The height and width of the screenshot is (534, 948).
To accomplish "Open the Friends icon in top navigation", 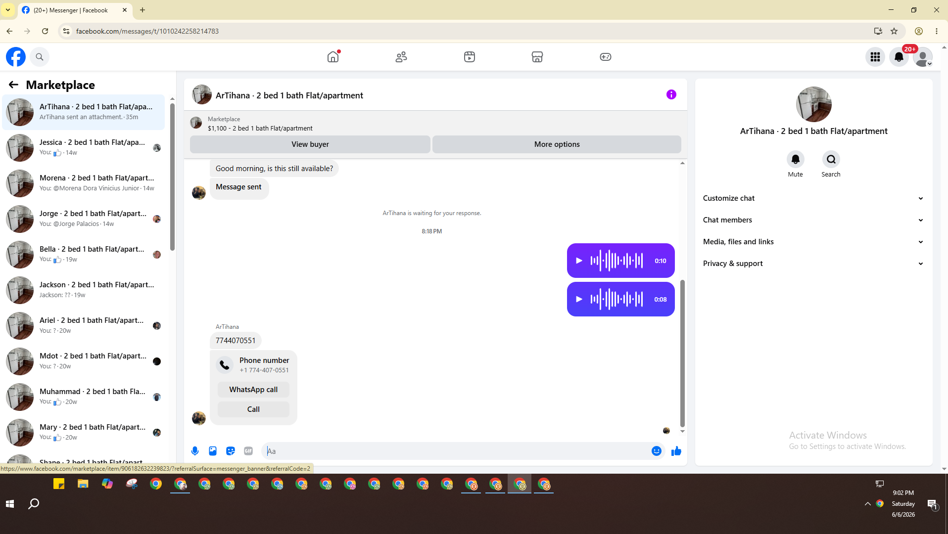I will pyautogui.click(x=401, y=57).
